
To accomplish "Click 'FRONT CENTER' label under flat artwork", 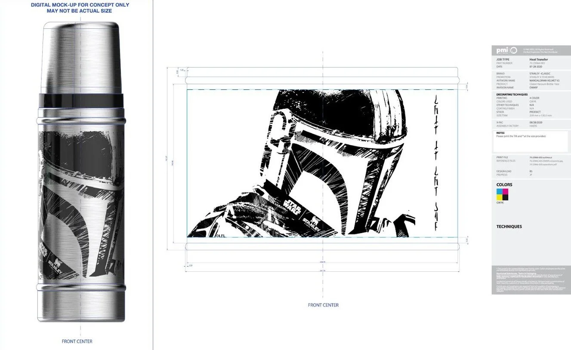I will [323, 305].
